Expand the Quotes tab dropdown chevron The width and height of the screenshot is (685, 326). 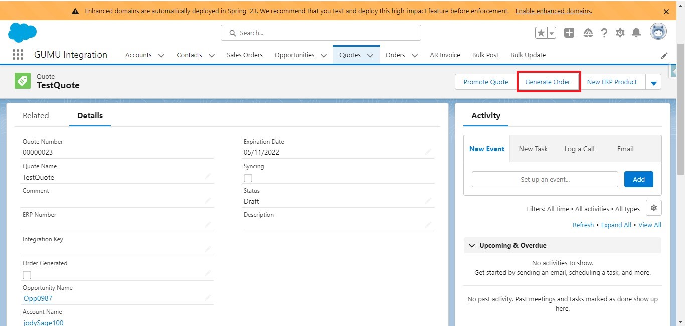pos(370,55)
